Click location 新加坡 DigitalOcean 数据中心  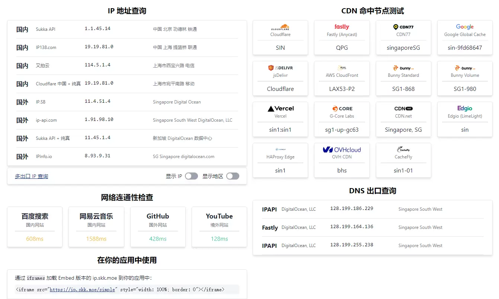183,138
